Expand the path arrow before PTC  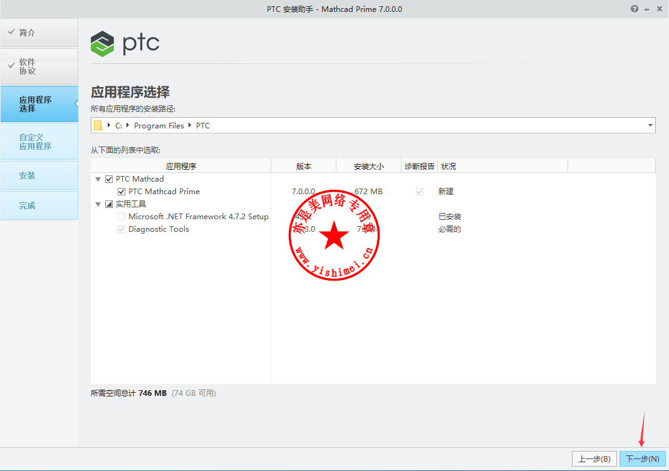pyautogui.click(x=189, y=125)
